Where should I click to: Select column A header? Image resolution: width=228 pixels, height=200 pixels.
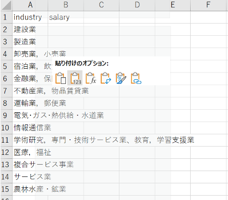(30, 5)
